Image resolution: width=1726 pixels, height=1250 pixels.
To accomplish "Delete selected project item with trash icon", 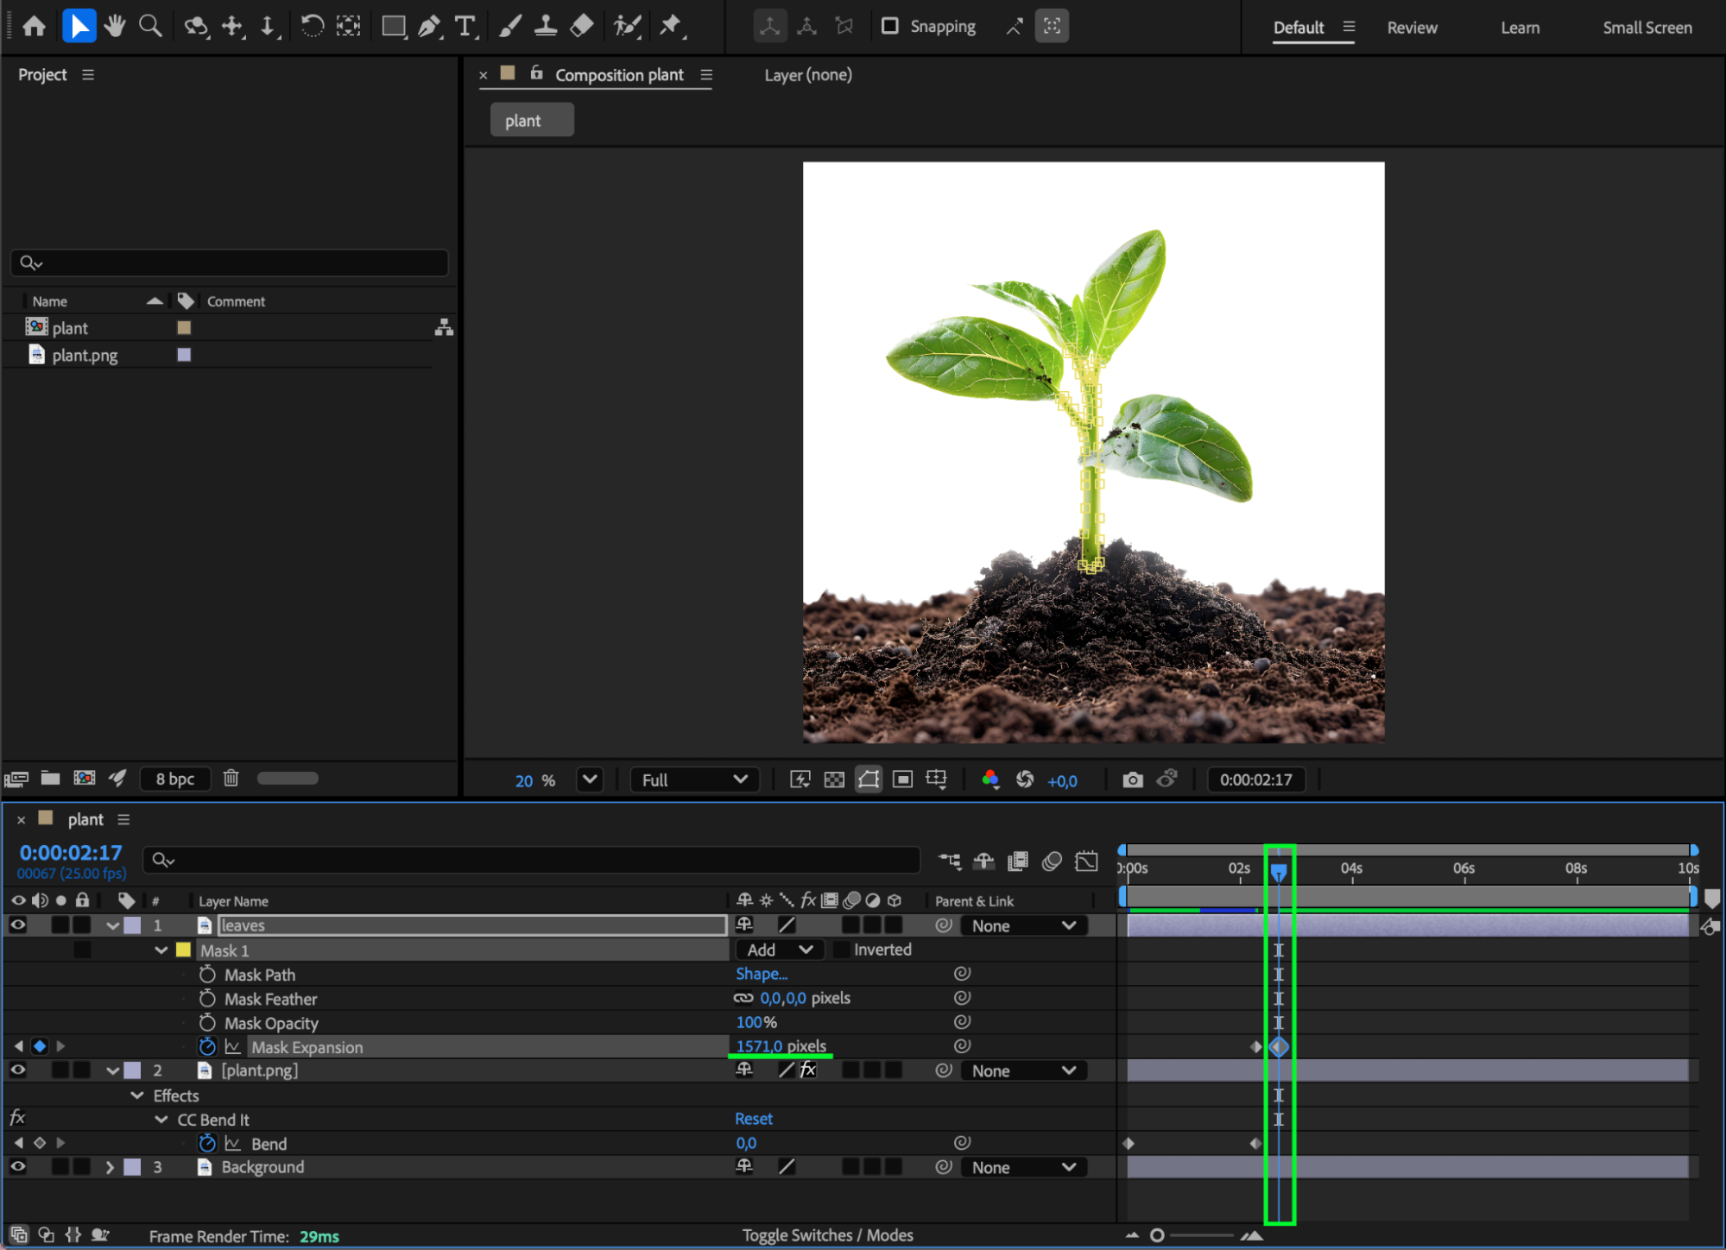I will point(231,778).
